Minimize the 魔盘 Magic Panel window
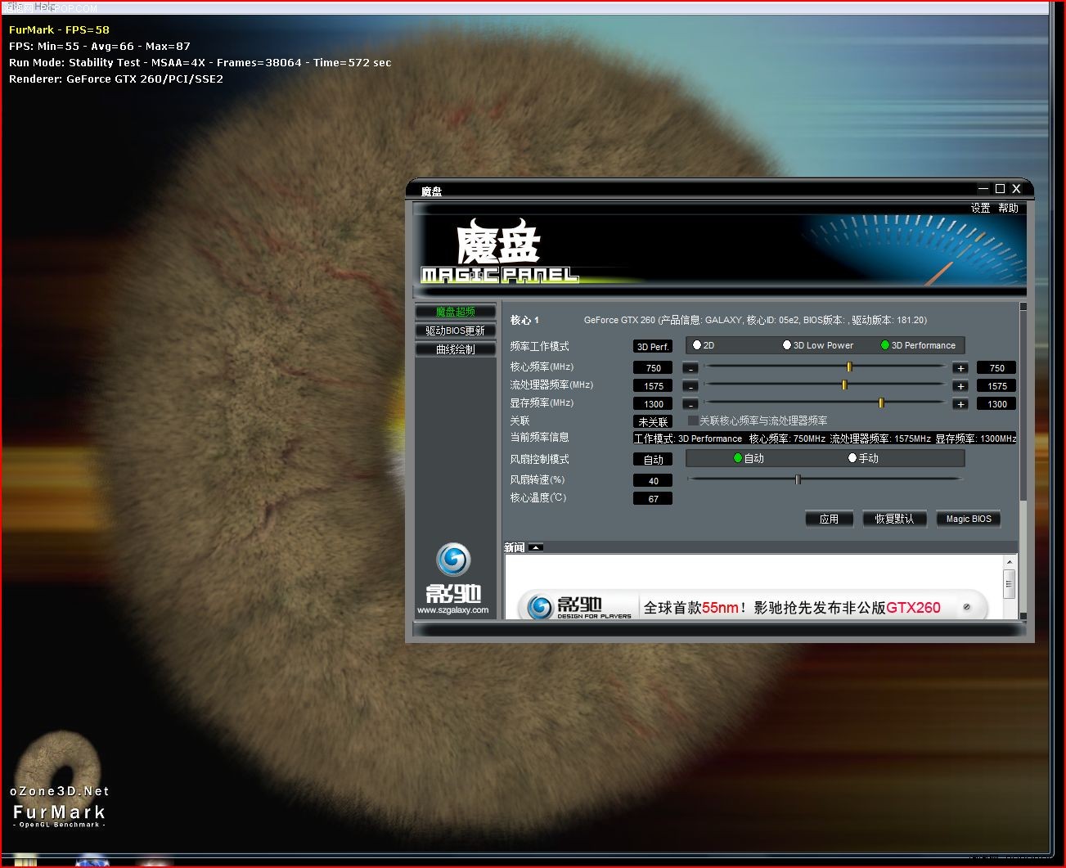Image resolution: width=1066 pixels, height=868 pixels. [x=983, y=189]
